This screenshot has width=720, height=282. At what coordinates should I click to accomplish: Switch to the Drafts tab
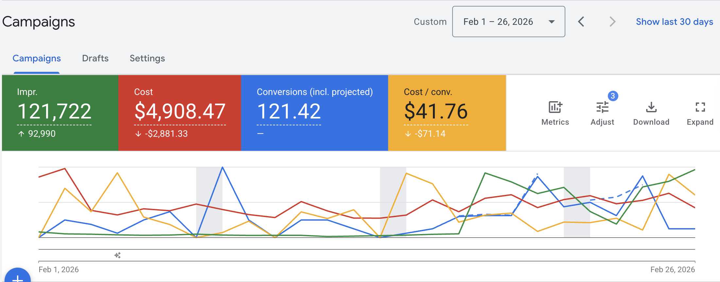(95, 58)
